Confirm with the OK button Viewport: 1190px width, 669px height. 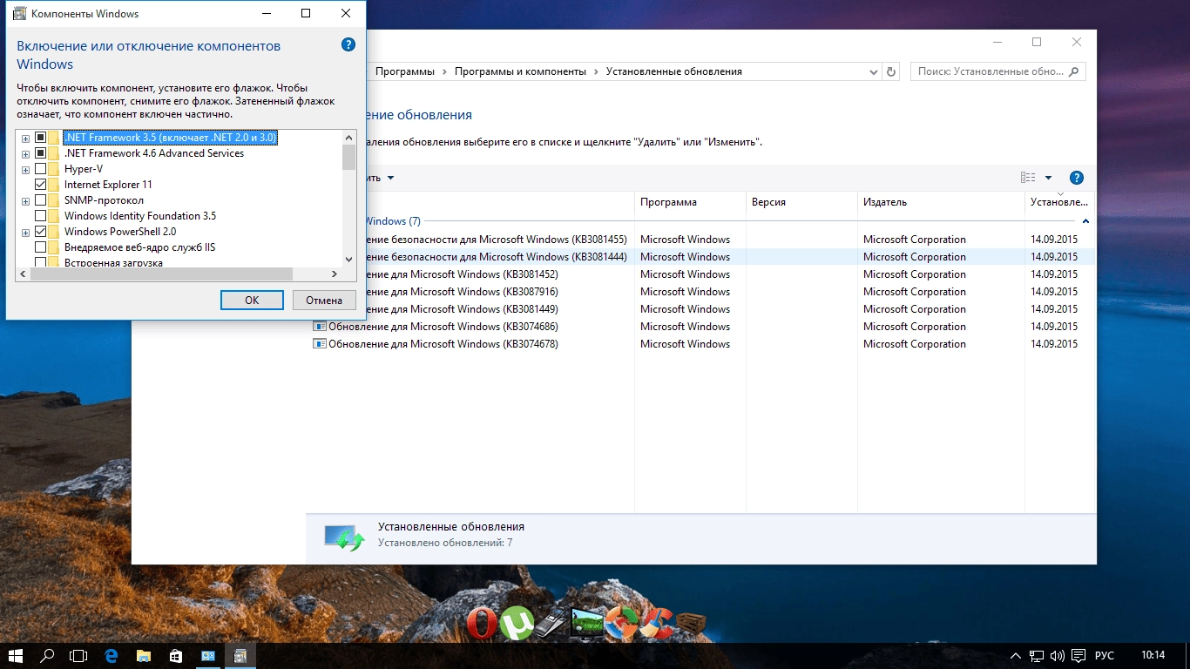pos(252,300)
